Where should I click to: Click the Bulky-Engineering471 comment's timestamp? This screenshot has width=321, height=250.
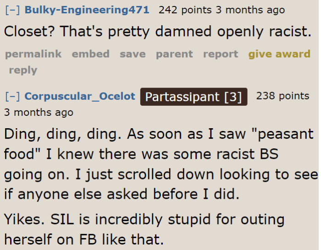tap(250, 10)
